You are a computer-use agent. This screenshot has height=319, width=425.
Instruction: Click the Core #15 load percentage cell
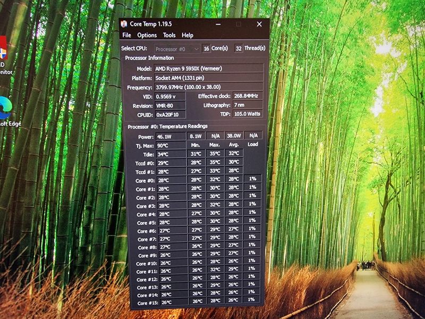click(251, 299)
